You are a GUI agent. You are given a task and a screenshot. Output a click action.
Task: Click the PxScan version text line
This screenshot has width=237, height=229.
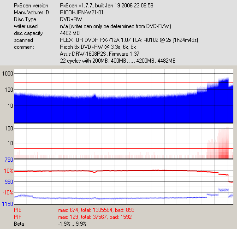pyautogui.click(x=83, y=6)
